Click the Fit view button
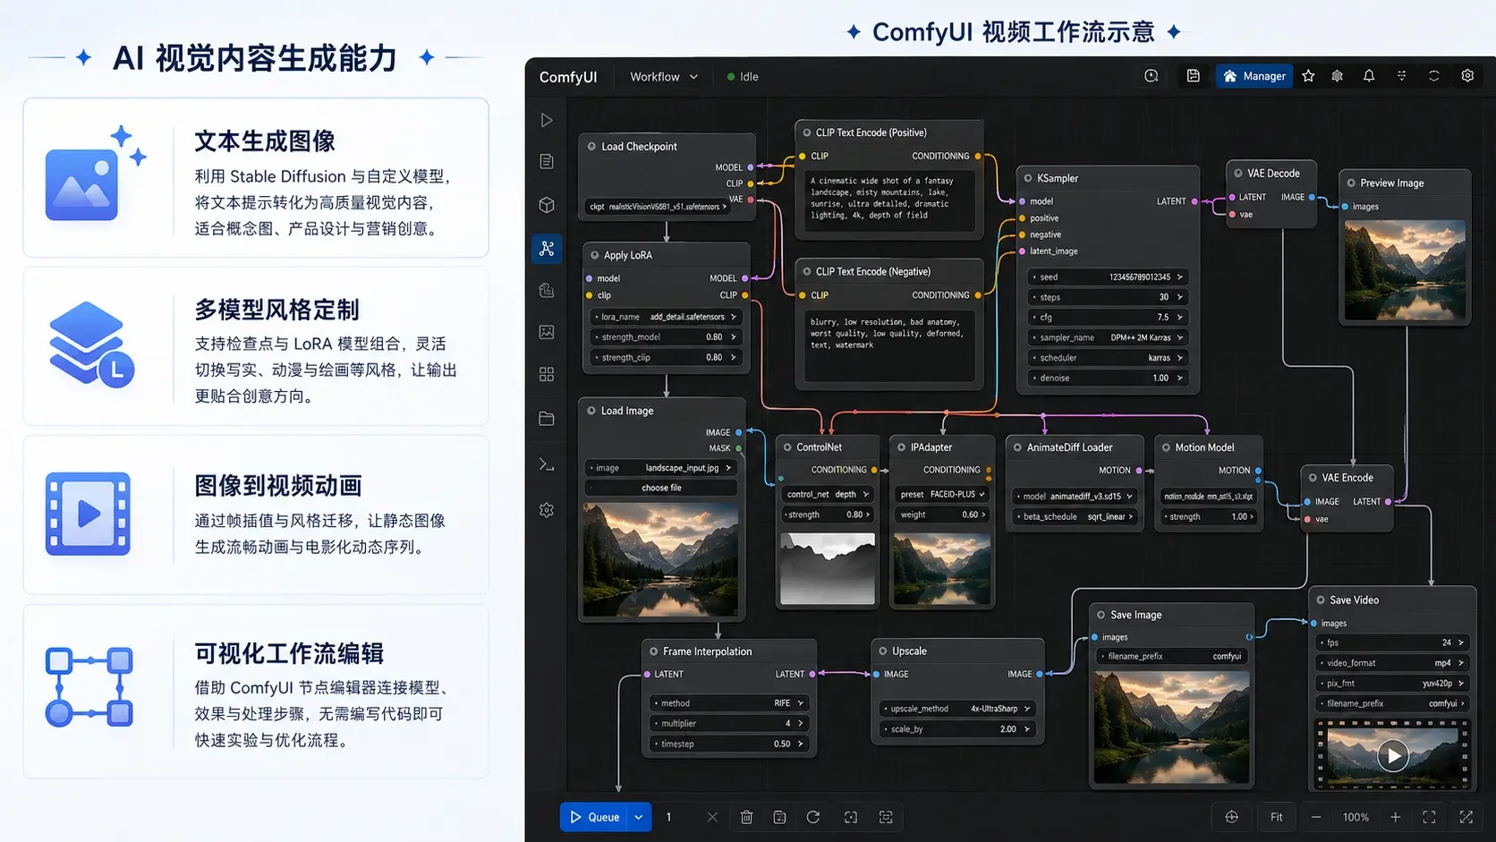Screen dimensions: 1496x842 click(1276, 817)
